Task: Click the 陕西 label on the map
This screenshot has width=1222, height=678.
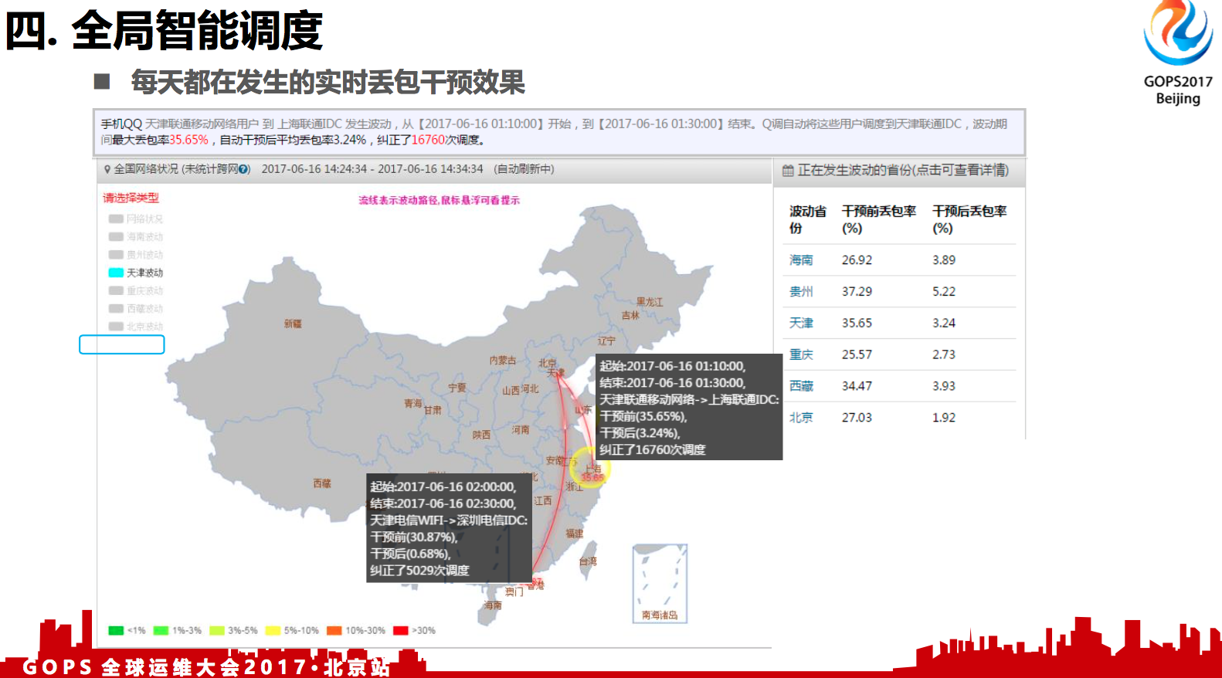Action: (481, 436)
